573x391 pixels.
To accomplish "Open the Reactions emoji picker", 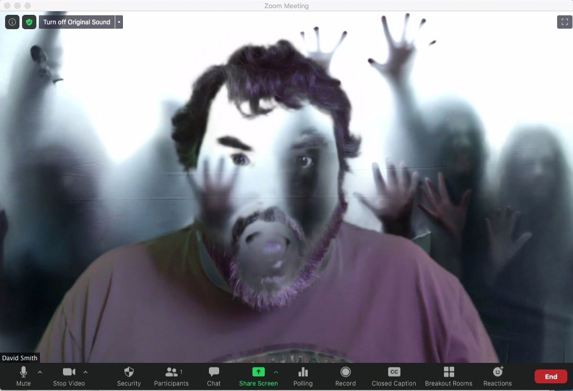I will 497,377.
